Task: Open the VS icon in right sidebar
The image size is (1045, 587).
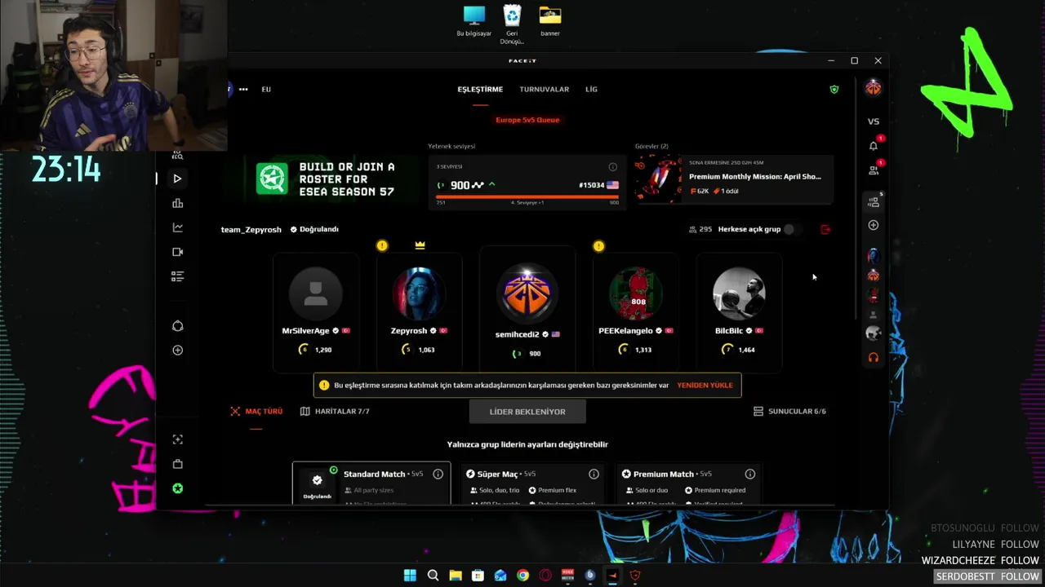Action: pos(873,121)
